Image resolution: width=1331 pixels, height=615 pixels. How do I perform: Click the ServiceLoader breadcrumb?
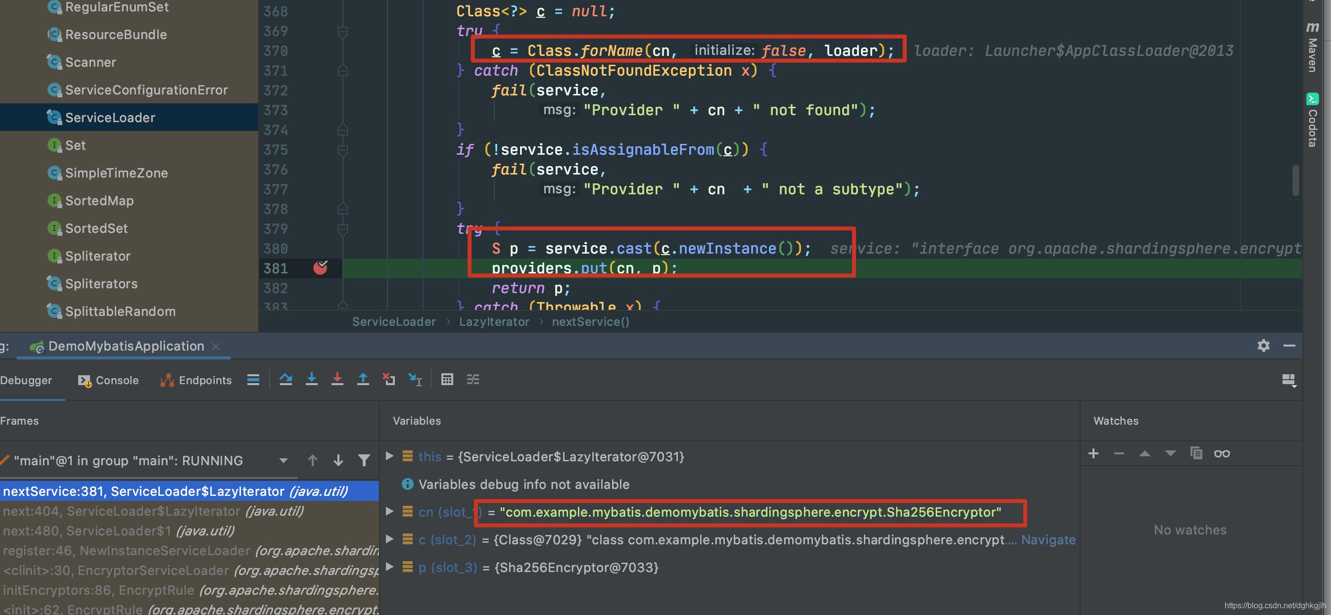pyautogui.click(x=394, y=322)
